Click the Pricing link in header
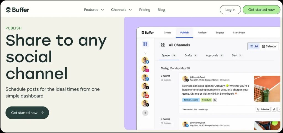 tap(145, 10)
